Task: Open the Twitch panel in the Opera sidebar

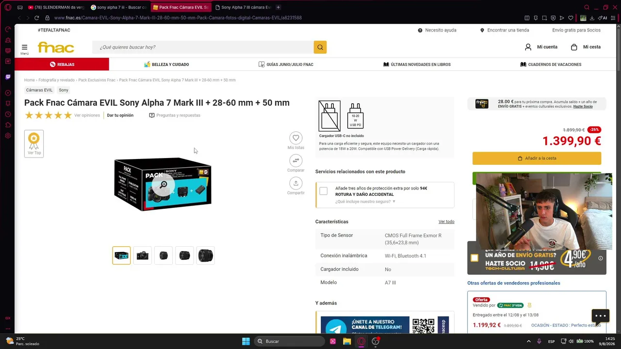Action: [8, 77]
